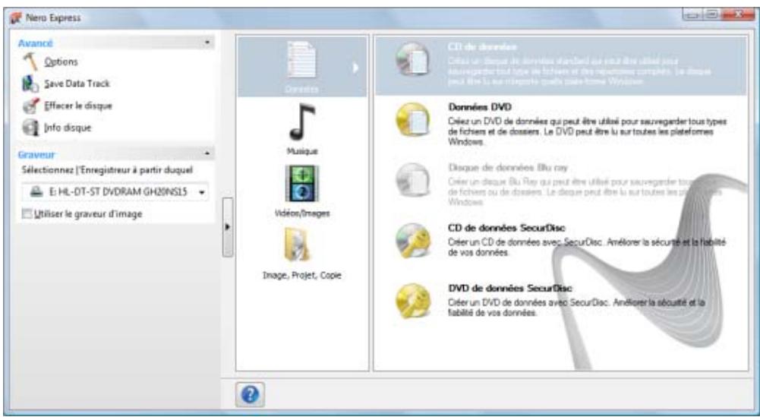Screen dimensions: 760x417
Task: Click the CD de données disc icon
Action: (x=413, y=59)
